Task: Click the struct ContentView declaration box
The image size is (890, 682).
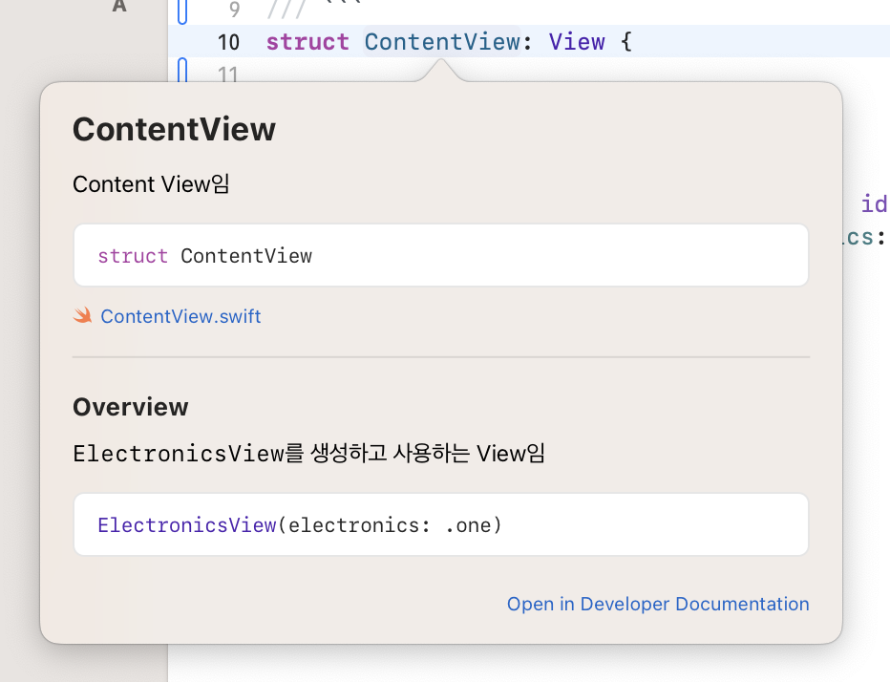Action: [x=441, y=255]
